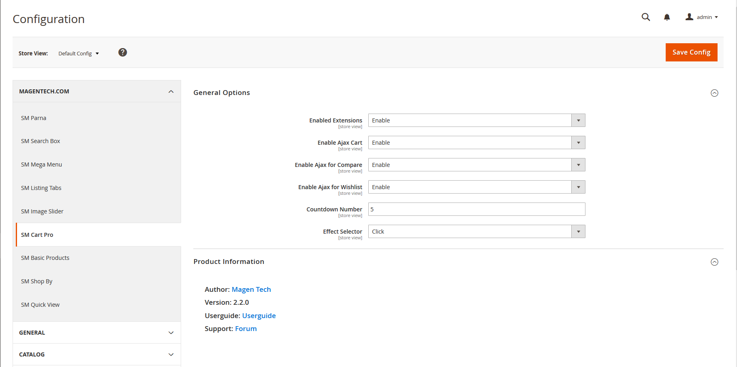Open Enable Ajax Cart dropdown
Viewport: 737px width, 367px height.
point(476,143)
